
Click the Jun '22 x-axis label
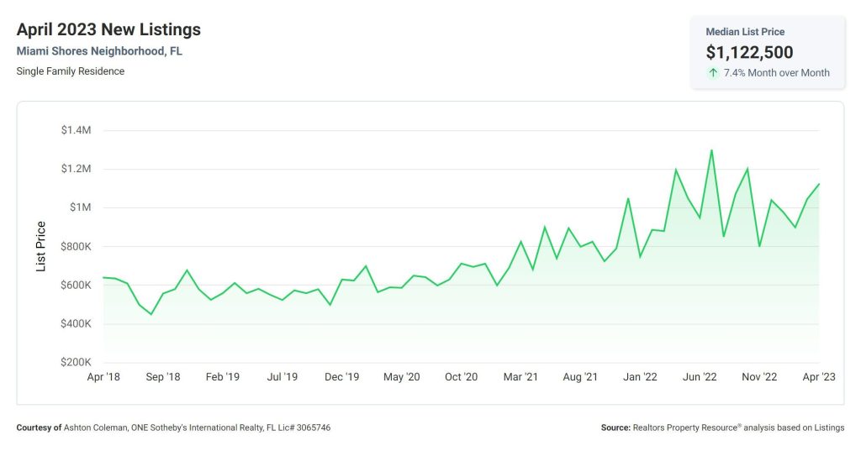click(x=700, y=377)
